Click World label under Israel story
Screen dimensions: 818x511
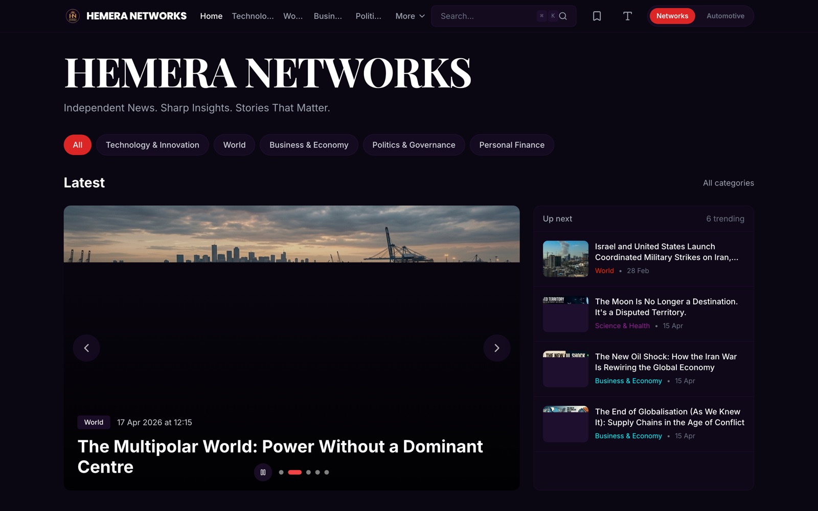pos(604,271)
